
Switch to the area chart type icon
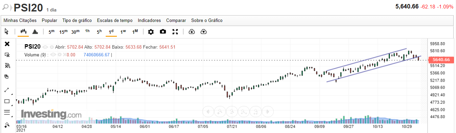[x=35, y=31]
